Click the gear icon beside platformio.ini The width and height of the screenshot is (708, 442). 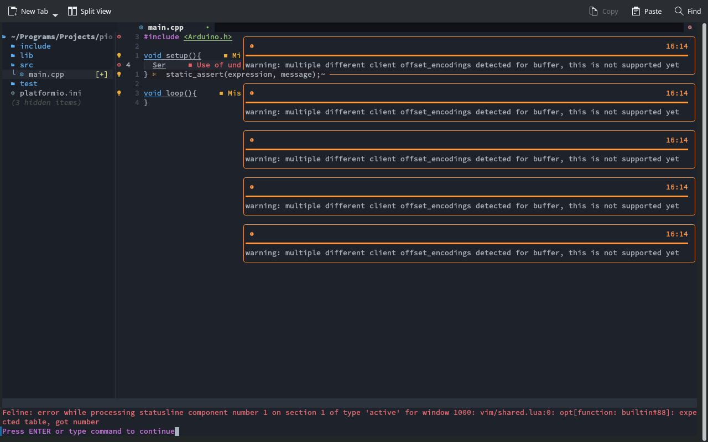coord(14,93)
